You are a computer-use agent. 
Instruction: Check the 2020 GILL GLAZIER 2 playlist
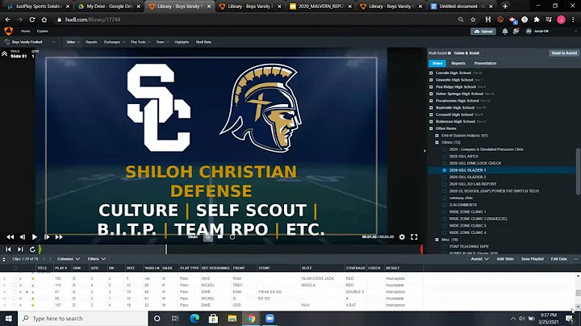click(x=445, y=177)
